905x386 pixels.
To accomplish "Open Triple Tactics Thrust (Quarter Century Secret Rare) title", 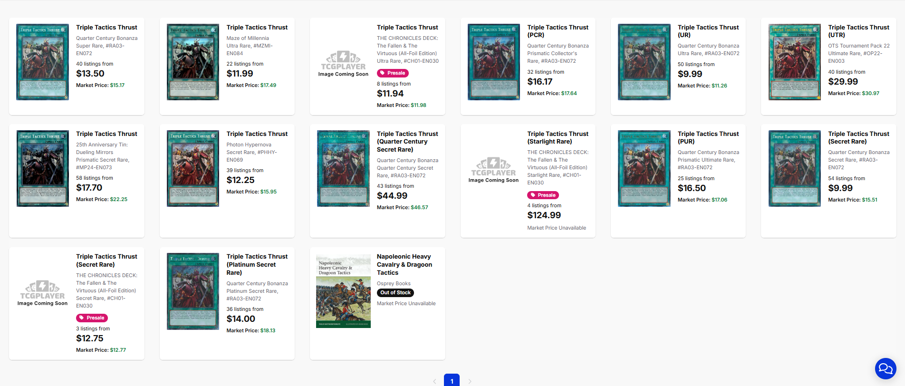I will tap(407, 142).
